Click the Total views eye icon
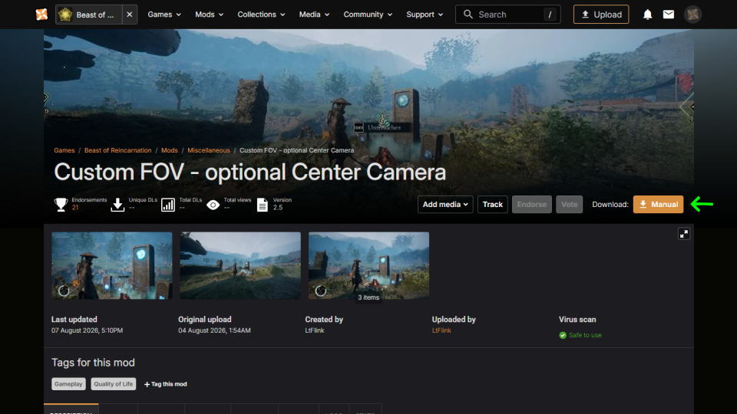Screen dimensions: 737x414 (x=213, y=205)
